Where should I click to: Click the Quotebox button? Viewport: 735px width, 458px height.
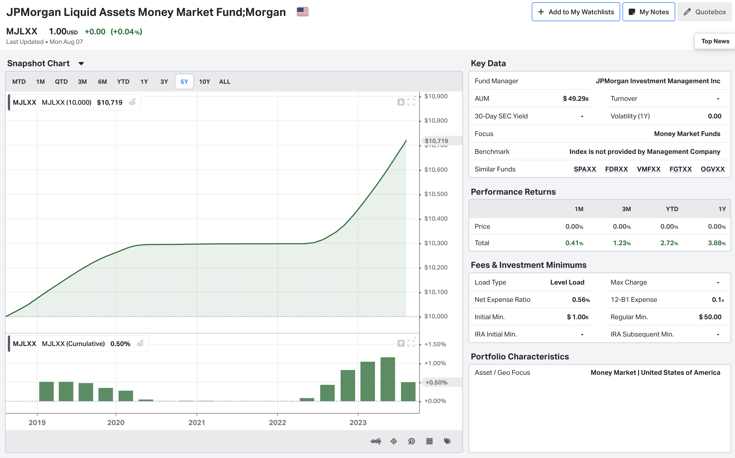(x=705, y=12)
